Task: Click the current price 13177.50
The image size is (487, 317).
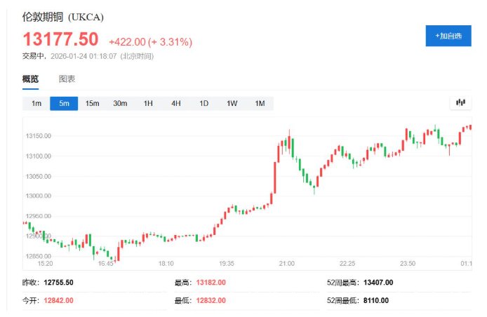Action: pos(61,40)
